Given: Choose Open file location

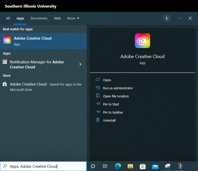Looking at the screenshot, I should point(116,96).
